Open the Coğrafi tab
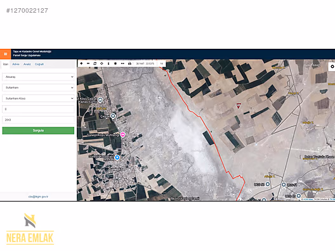335x251 pixels. (x=39, y=64)
